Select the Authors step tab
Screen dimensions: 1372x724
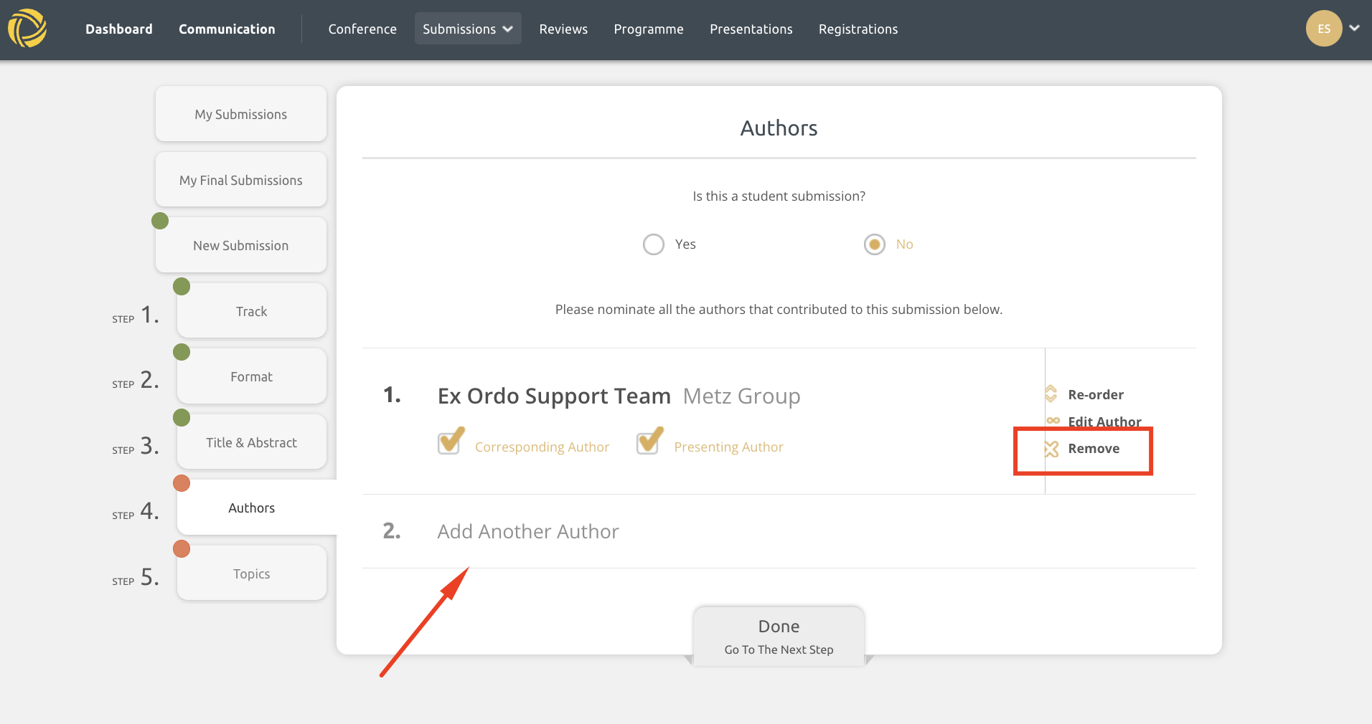pos(257,508)
